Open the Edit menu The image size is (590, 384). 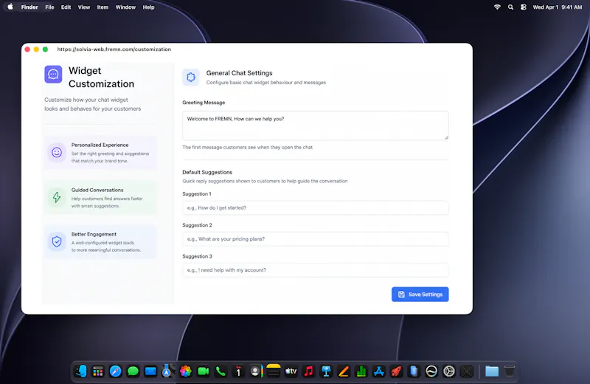(66, 7)
